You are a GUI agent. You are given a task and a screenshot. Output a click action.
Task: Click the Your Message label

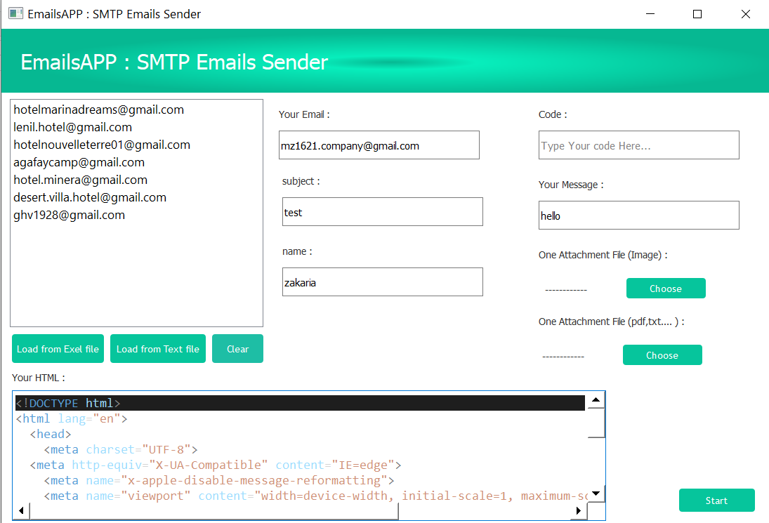pyautogui.click(x=571, y=185)
